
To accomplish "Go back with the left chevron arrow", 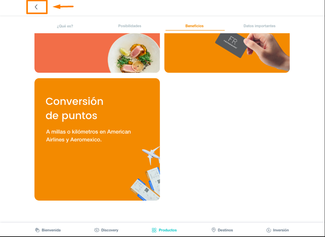I will (x=36, y=7).
